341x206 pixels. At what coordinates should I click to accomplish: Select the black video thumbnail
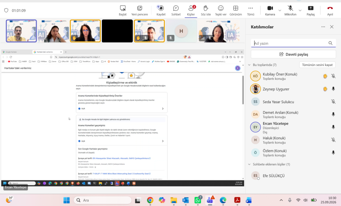click(x=117, y=31)
